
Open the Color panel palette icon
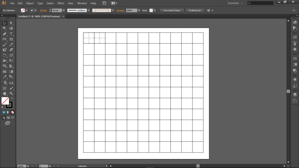295,22
